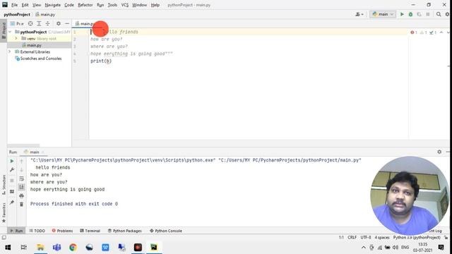
Task: Open the Help menu
Action: tap(155, 5)
